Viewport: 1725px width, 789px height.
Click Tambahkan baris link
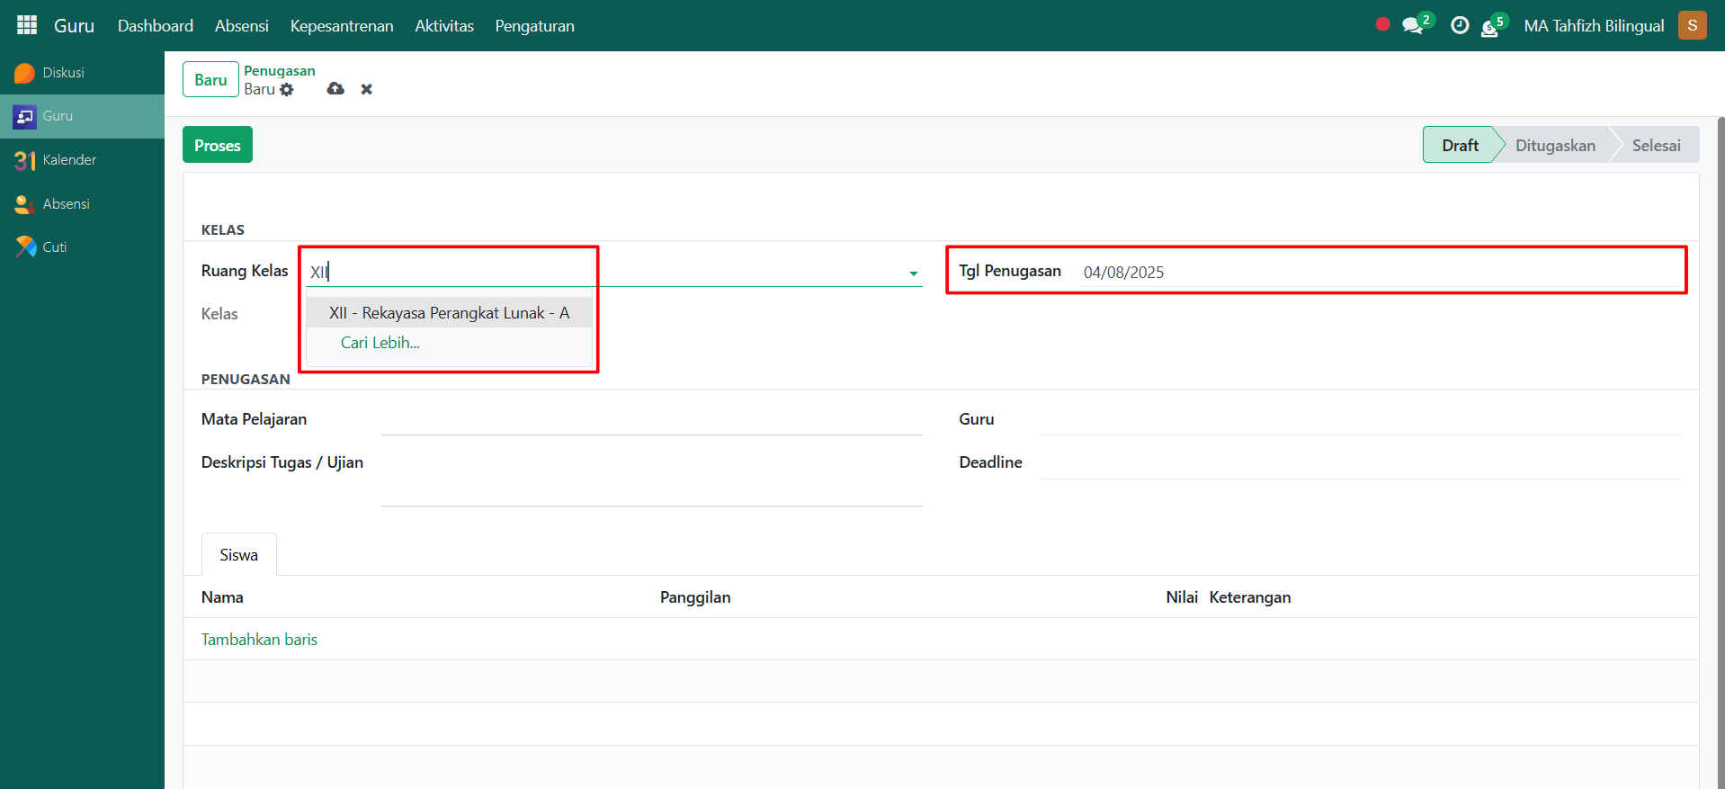[259, 640]
